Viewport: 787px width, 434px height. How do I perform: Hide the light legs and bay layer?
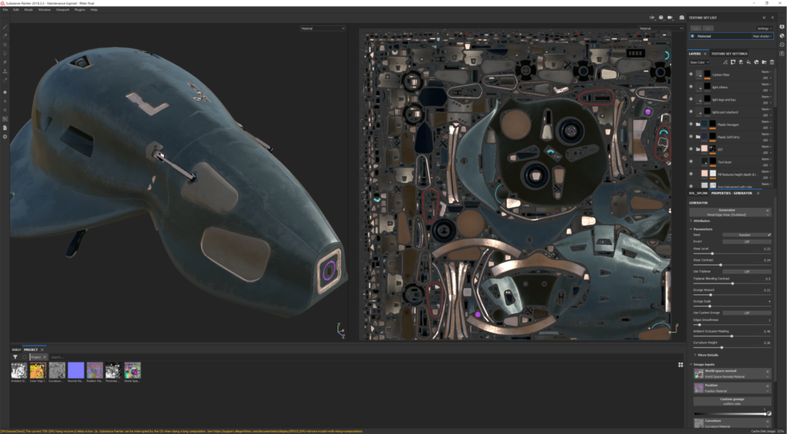[x=691, y=99]
